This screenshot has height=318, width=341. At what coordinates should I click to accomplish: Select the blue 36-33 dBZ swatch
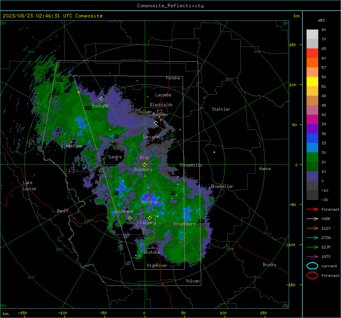click(x=312, y=138)
